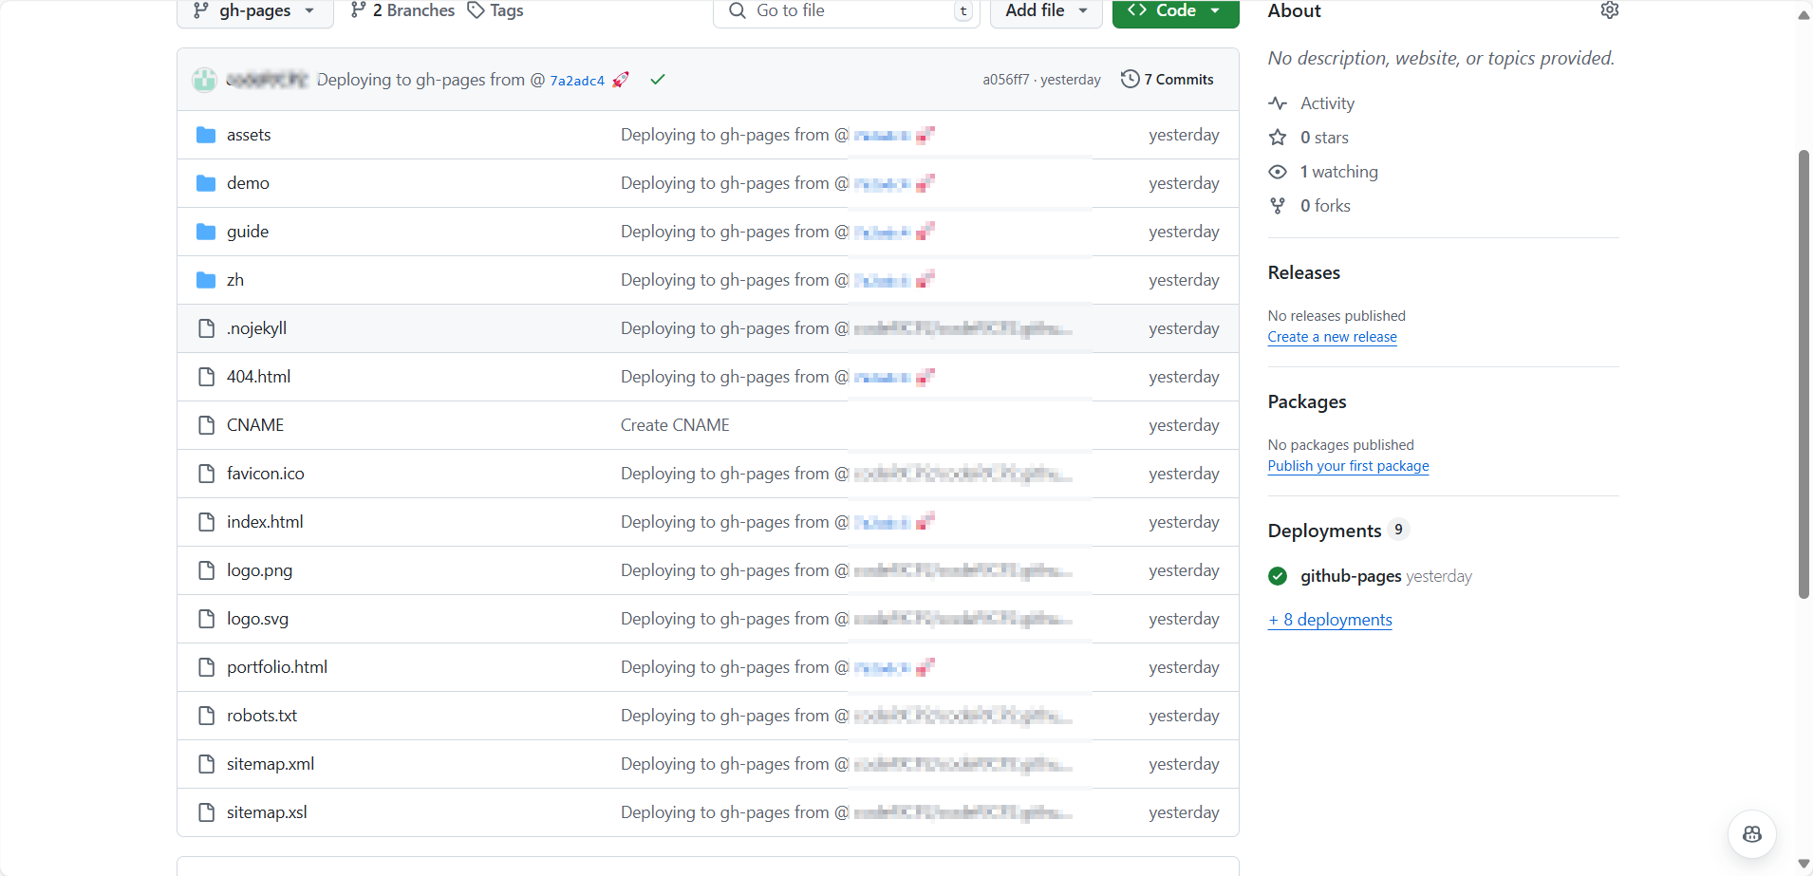Expand the Add file dropdown
The width and height of the screenshot is (1813, 876).
tap(1046, 11)
